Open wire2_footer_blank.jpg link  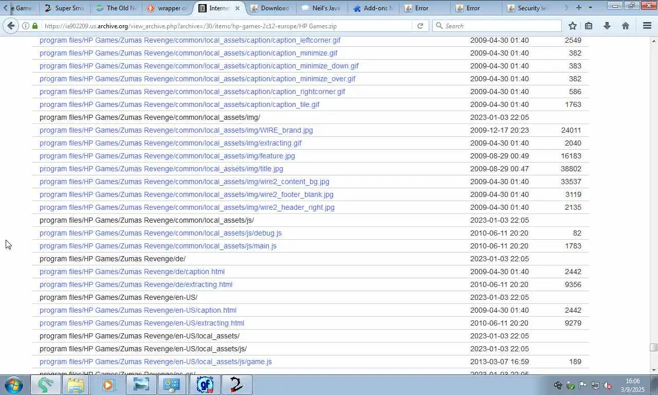pos(187,194)
